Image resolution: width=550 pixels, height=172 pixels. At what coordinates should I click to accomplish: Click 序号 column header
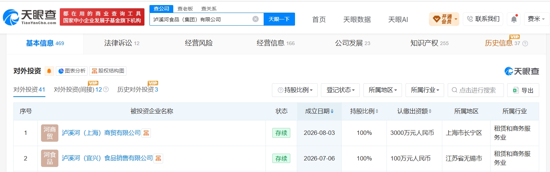coord(26,111)
